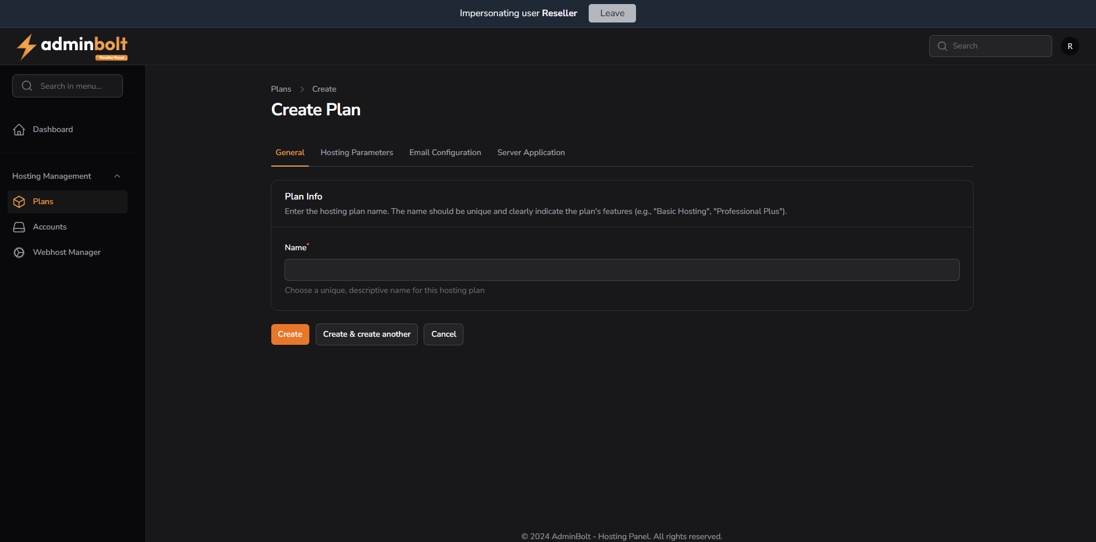The height and width of the screenshot is (542, 1096).
Task: Collapse the Hosting Management section
Action: pyautogui.click(x=117, y=176)
